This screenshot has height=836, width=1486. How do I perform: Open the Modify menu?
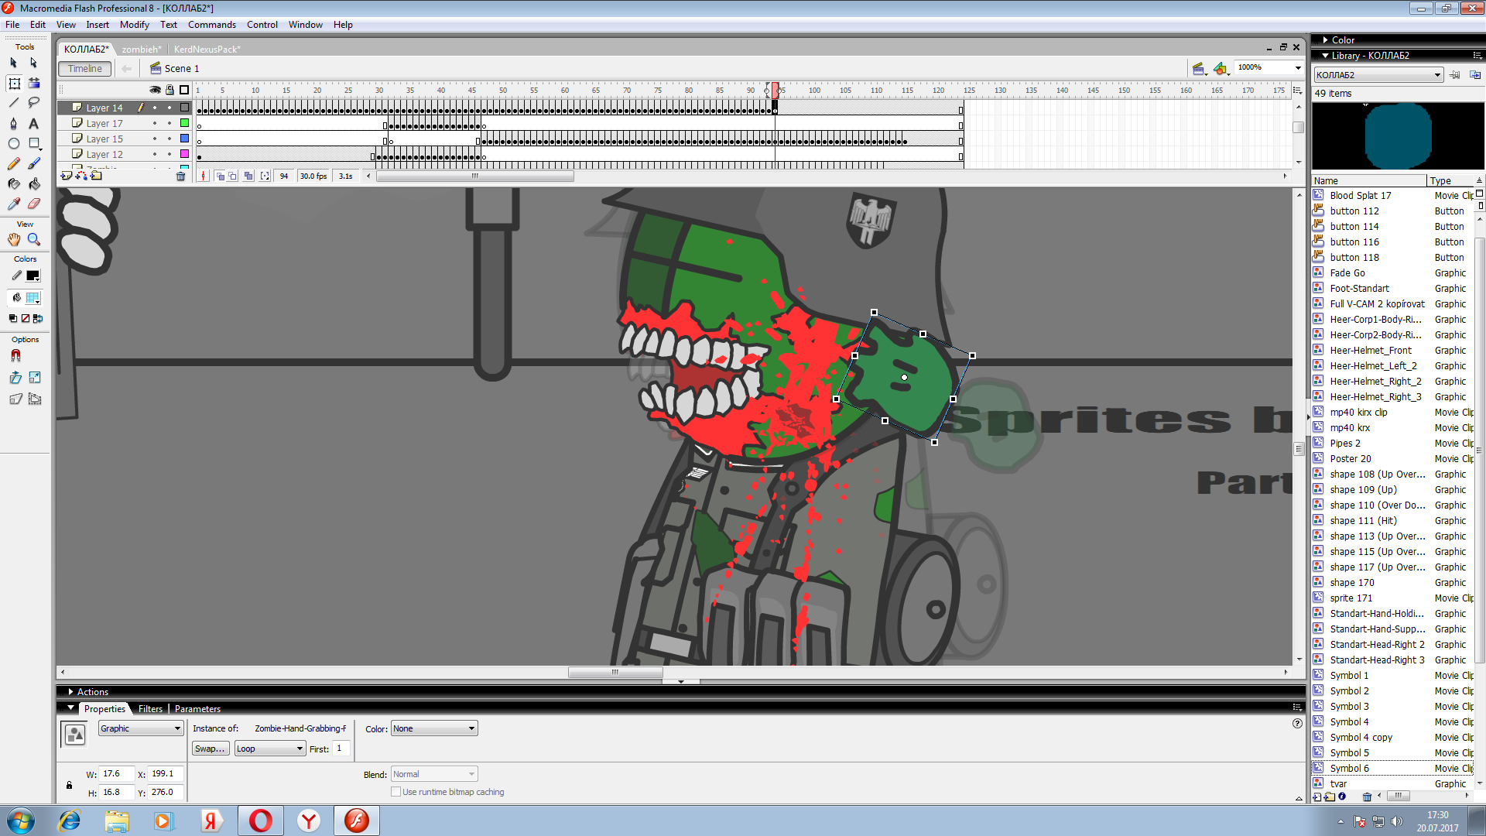134,25
